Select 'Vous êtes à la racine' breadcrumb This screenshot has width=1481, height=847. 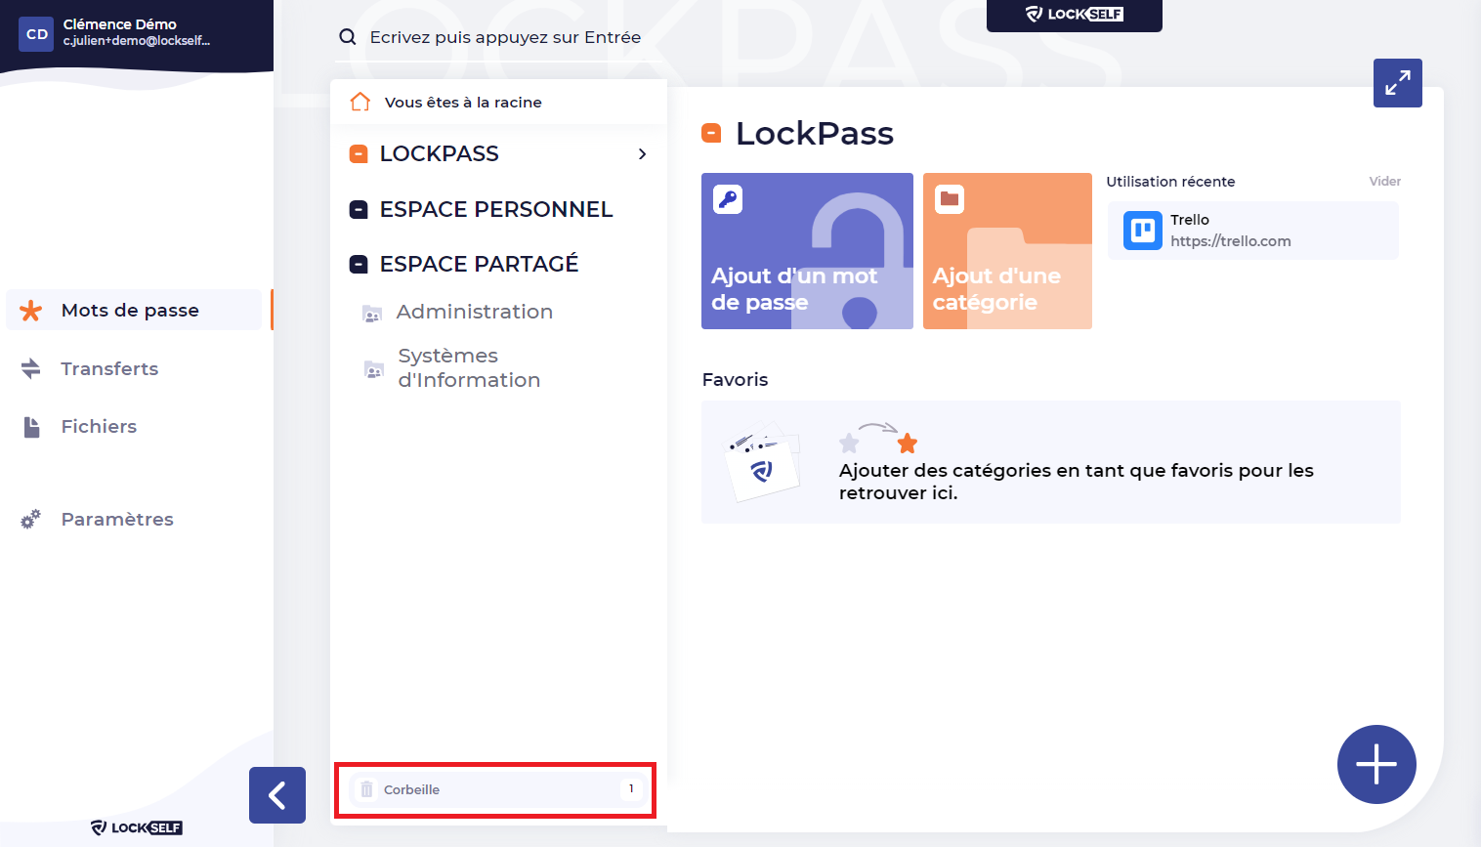pos(463,103)
